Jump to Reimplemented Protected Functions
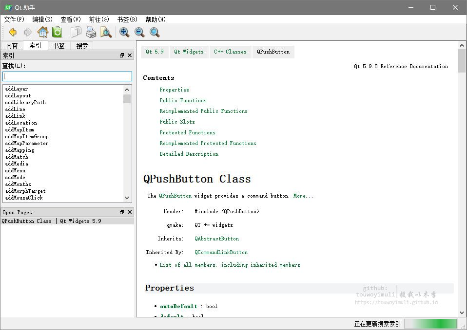This screenshot has height=330, width=467. [208, 143]
